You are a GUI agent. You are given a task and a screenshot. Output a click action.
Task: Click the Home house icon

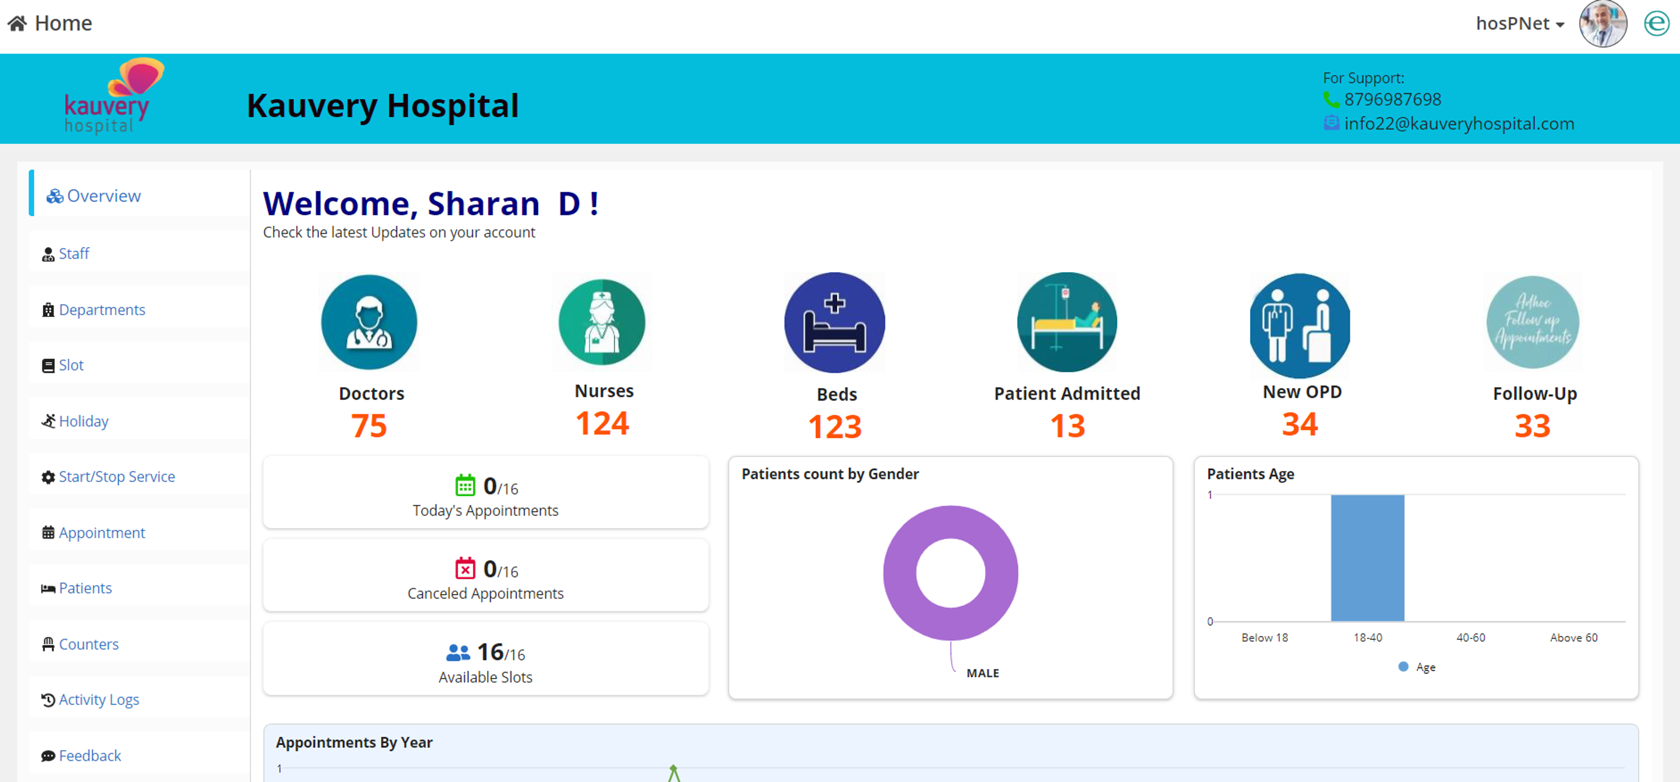17,24
